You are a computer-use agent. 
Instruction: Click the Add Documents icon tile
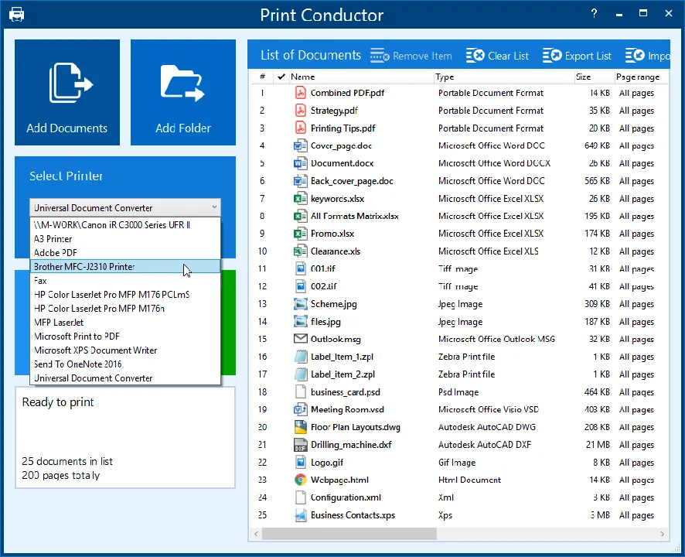click(x=67, y=92)
